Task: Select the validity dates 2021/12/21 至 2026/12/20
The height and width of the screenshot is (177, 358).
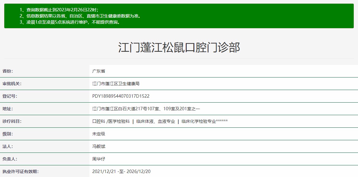Action: (x=122, y=172)
